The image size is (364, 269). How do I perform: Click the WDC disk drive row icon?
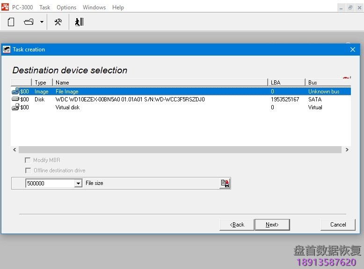(x=15, y=99)
